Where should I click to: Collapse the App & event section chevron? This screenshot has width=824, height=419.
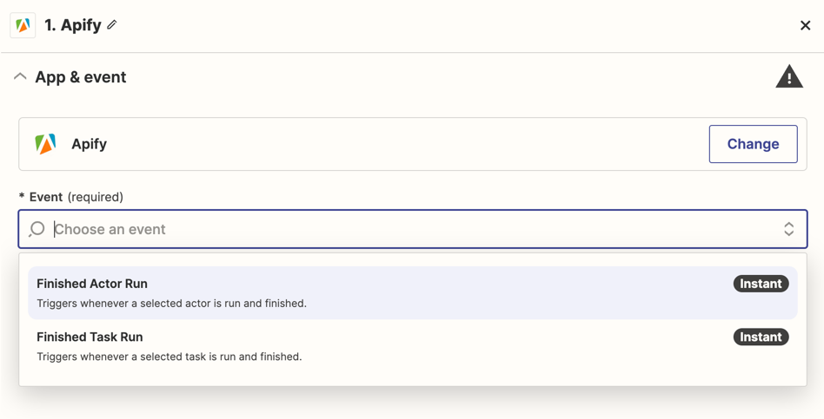[x=20, y=77]
